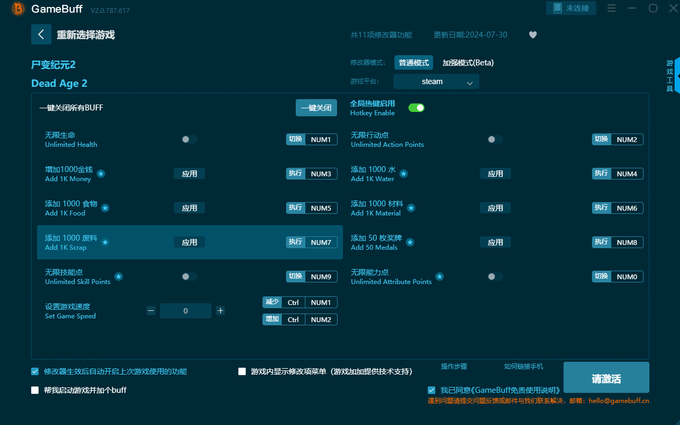
Task: Disable the global Hotkey Enable switch
Action: 416,108
